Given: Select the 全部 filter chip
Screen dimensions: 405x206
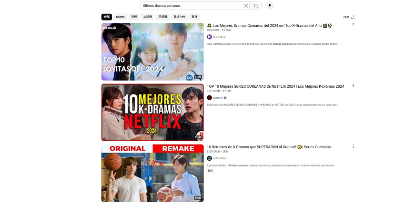Looking at the screenshot, I should 107,17.
